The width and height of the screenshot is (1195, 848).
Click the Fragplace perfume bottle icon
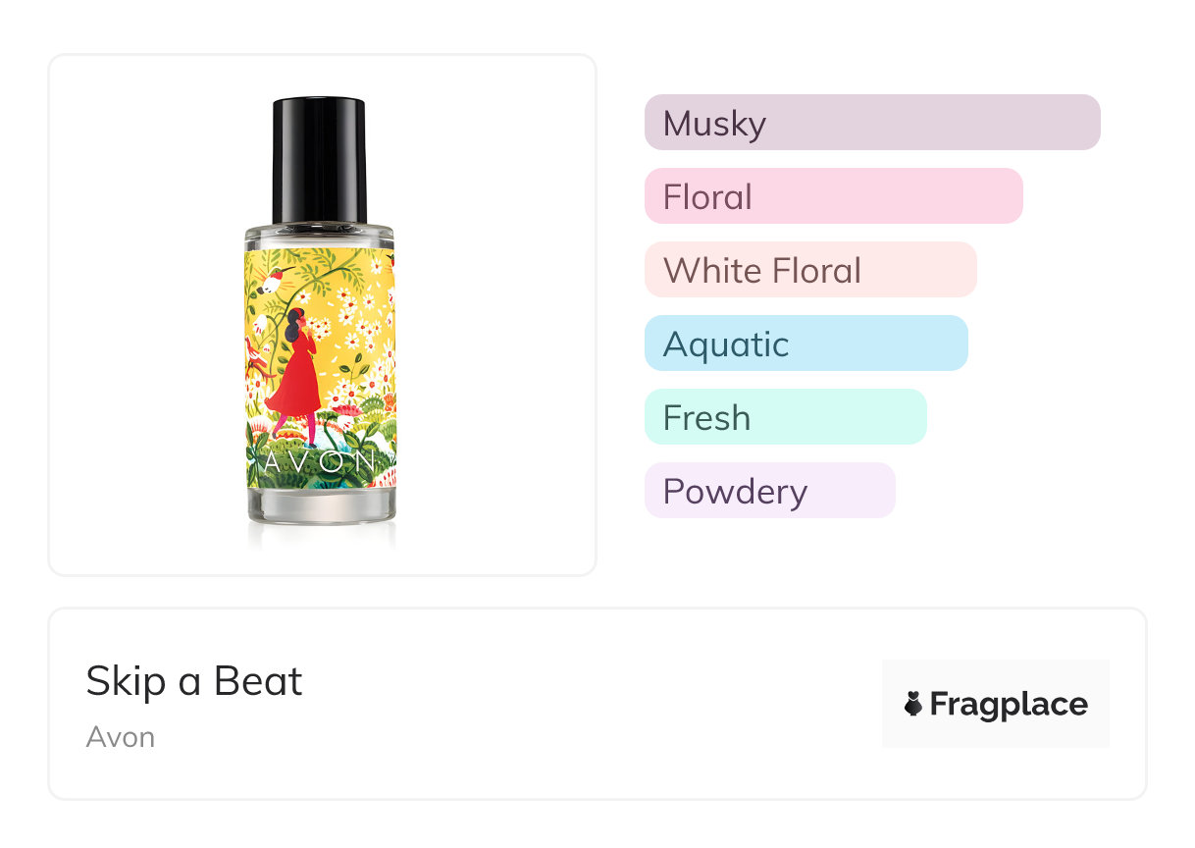913,704
